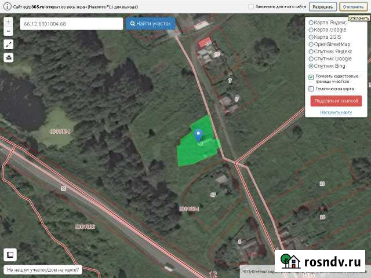Viewport: 371px width, 278px height.
Task: Choose OpenStreetMap base layer
Action: click(311, 44)
